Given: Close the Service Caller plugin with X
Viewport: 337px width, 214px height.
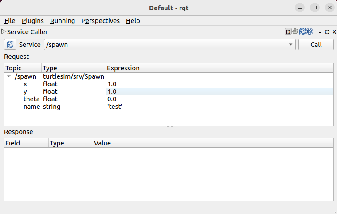Looking at the screenshot, I should (334, 32).
